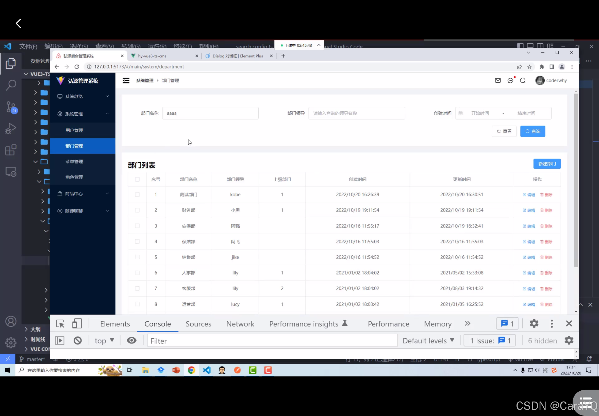Select DevTools inspect element tool

click(60, 324)
